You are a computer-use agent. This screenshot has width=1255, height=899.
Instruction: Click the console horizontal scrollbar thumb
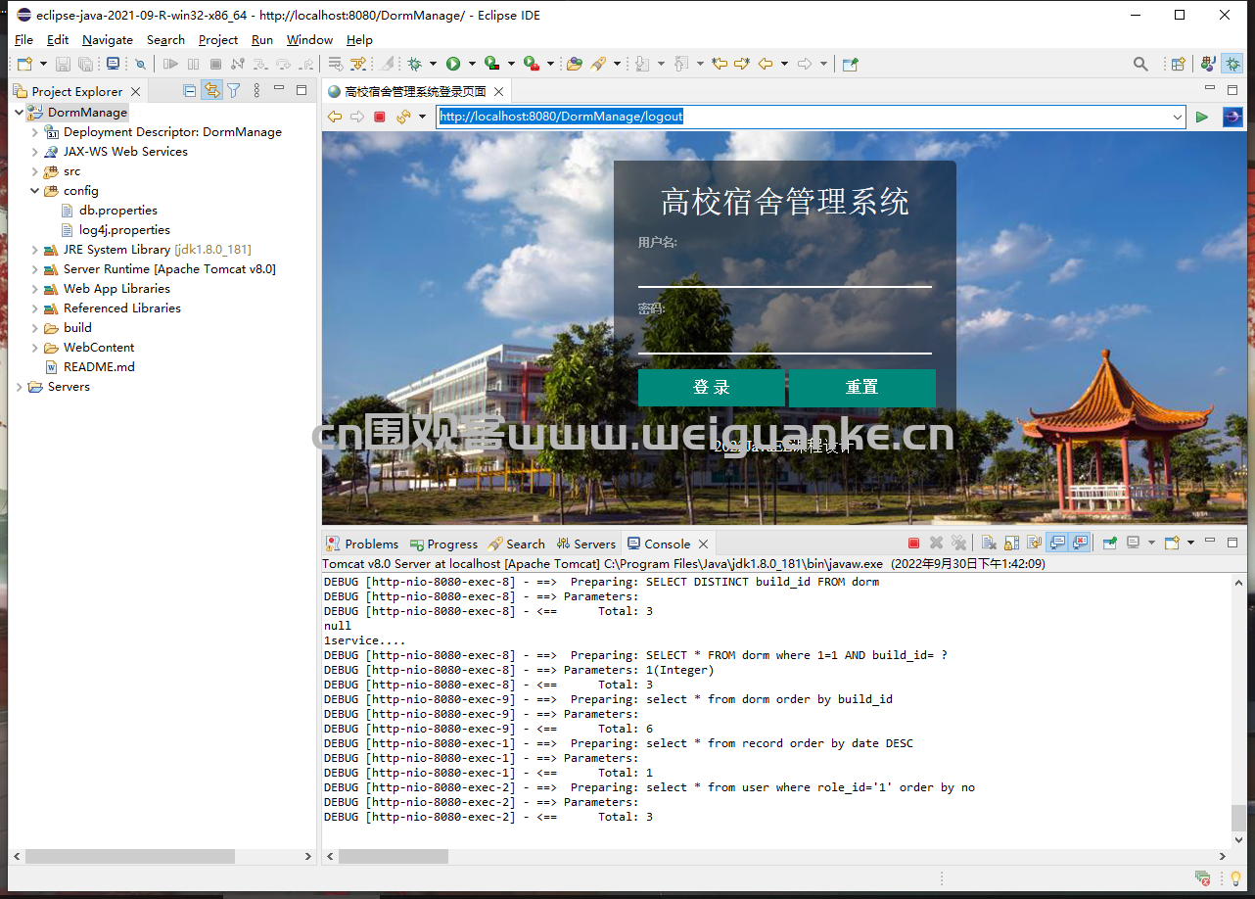tap(394, 856)
